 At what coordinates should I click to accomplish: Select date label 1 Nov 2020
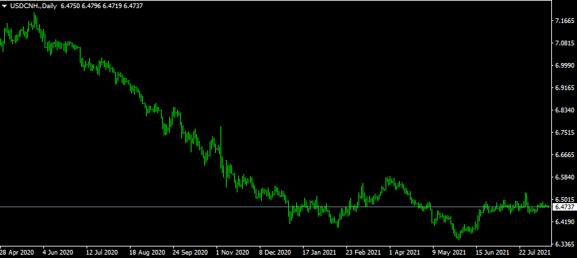[233, 253]
